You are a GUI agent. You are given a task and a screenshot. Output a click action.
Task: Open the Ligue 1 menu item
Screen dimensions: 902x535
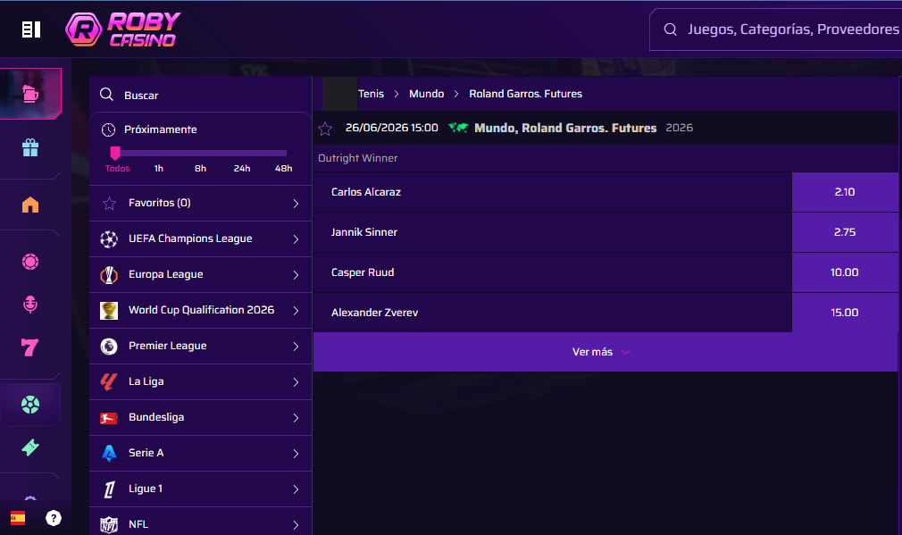[x=200, y=489]
